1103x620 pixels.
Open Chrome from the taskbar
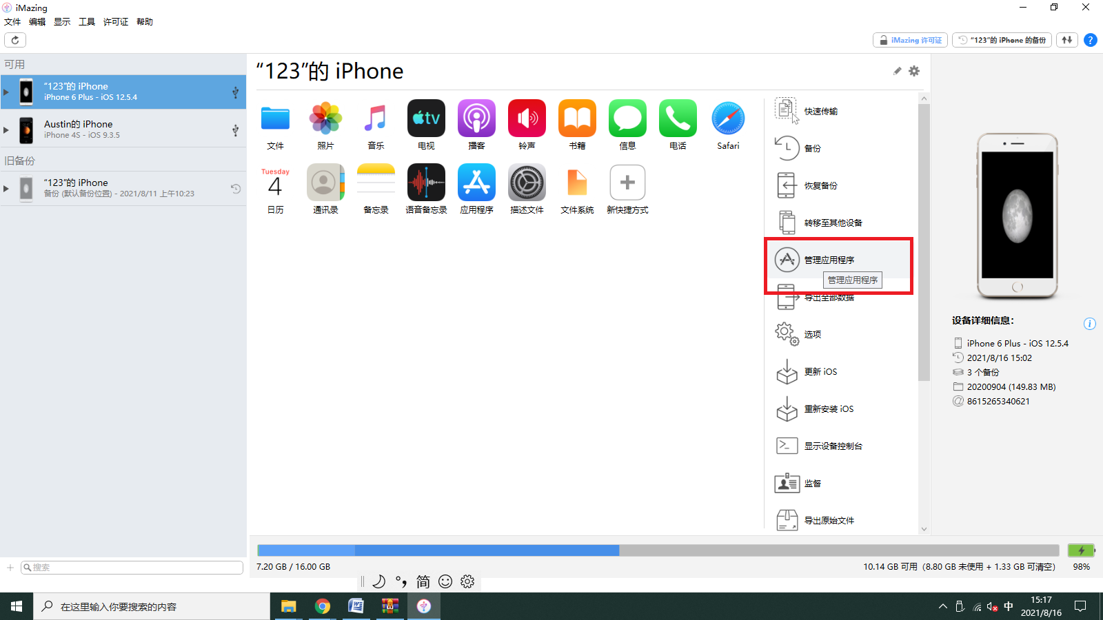322,606
